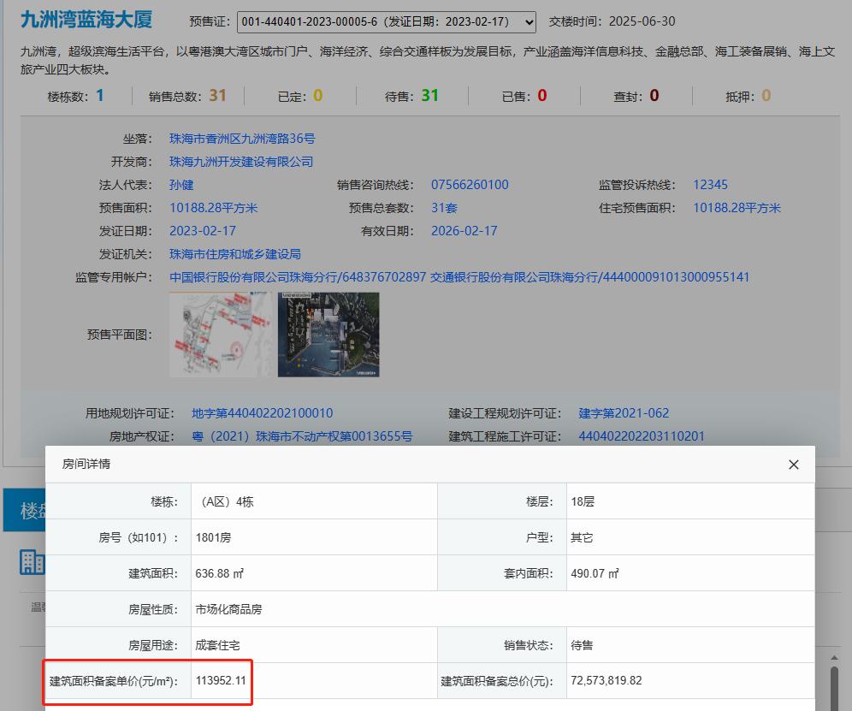Viewport: 852px width, 711px height.
Task: Close the 房间详情 room details dialog
Action: [793, 464]
